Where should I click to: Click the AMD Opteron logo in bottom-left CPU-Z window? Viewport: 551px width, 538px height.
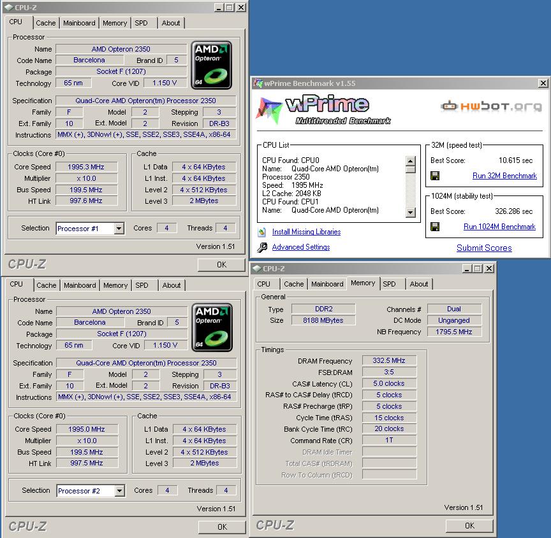pyautogui.click(x=212, y=327)
